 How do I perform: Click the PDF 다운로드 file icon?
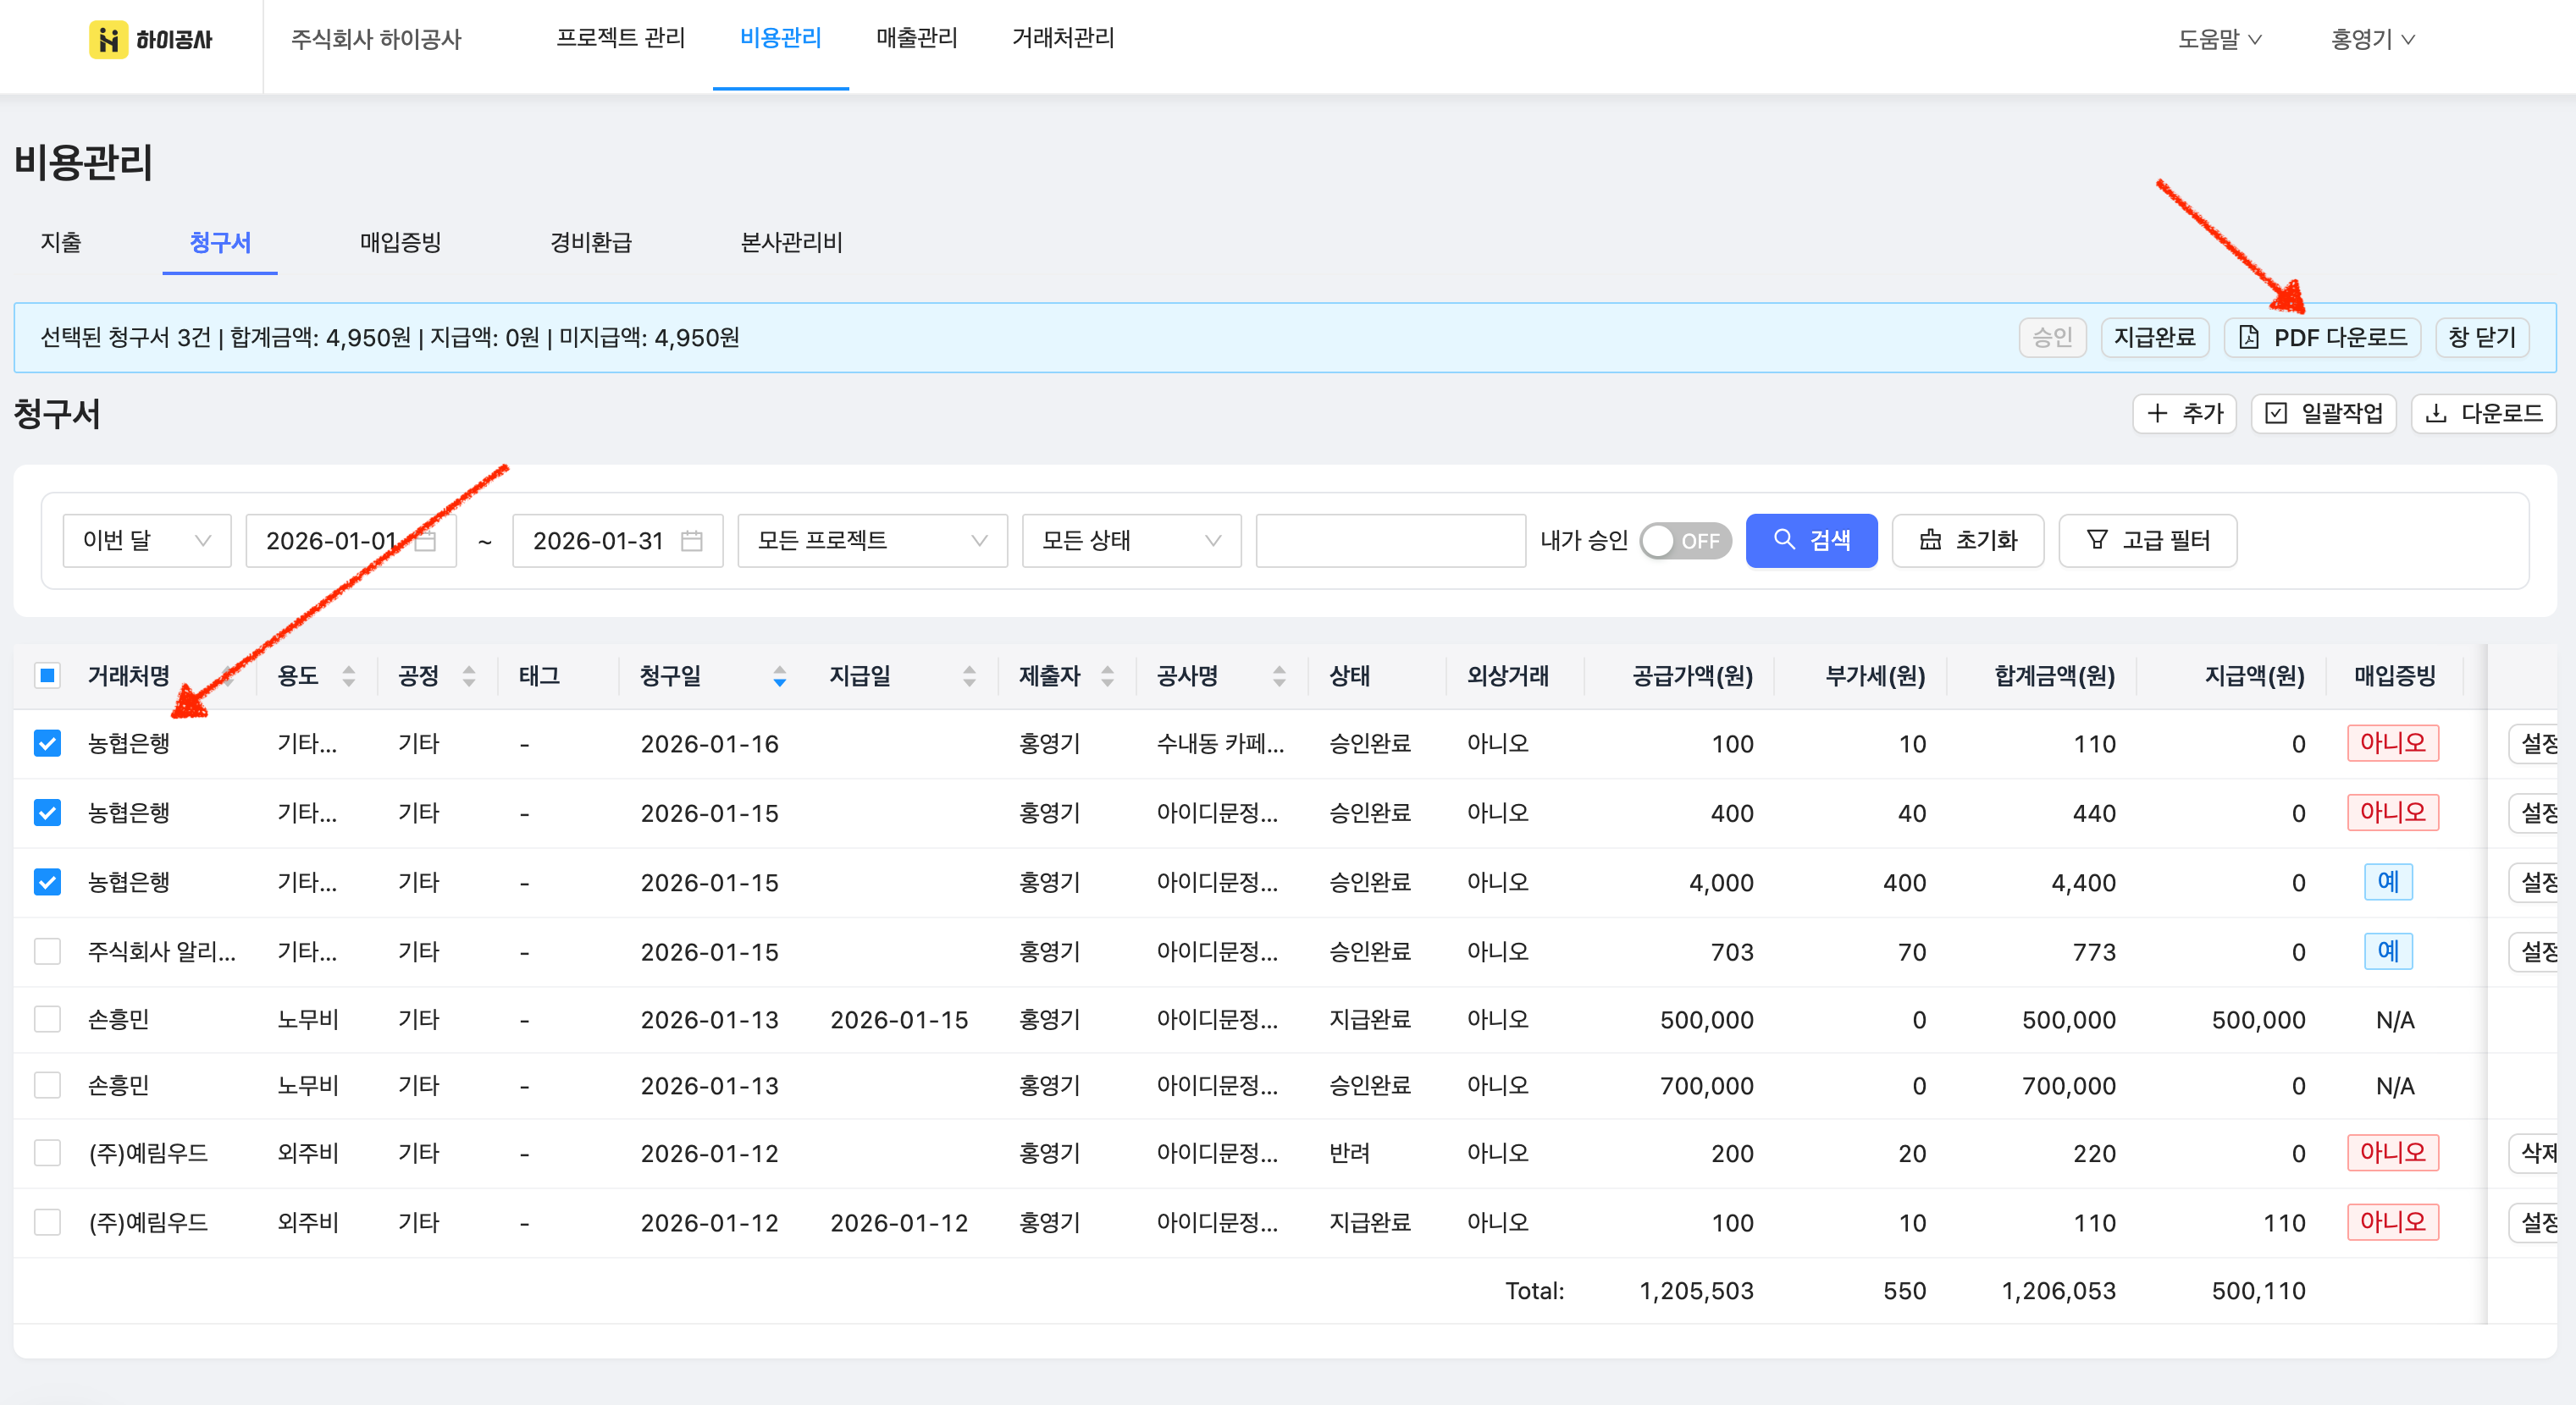coord(2248,338)
